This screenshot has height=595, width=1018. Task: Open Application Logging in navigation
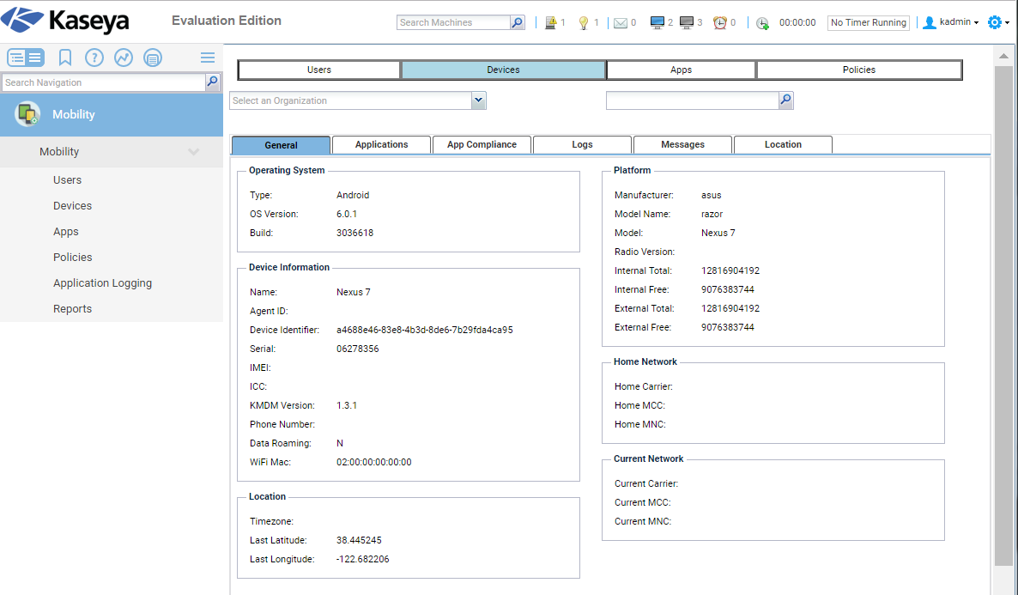(x=103, y=283)
